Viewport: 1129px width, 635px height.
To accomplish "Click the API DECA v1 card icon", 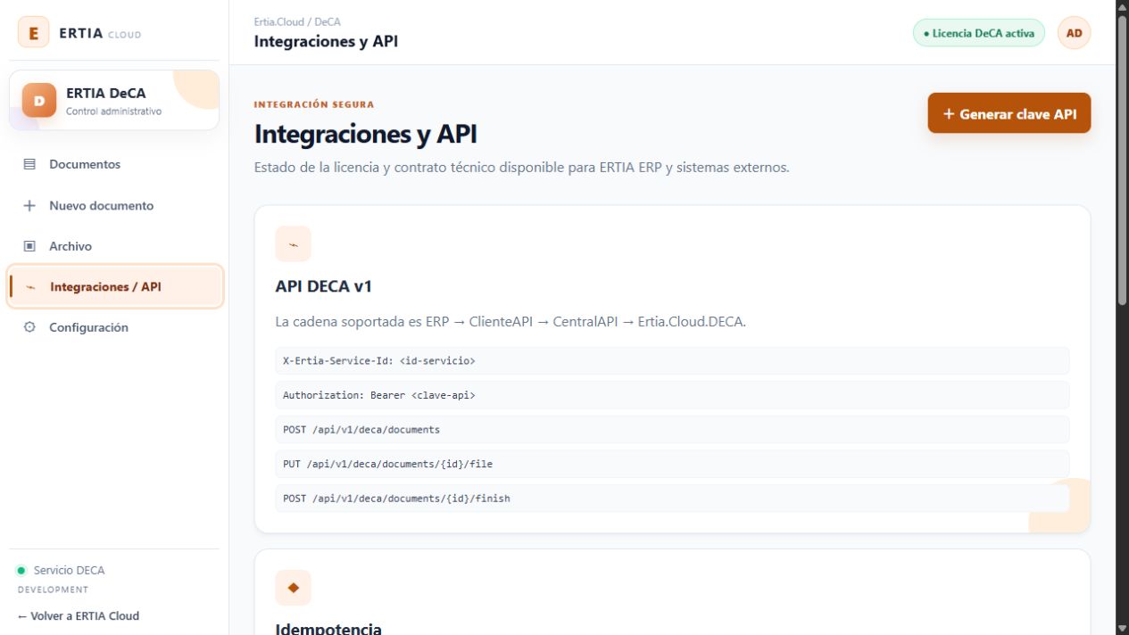I will coord(294,244).
